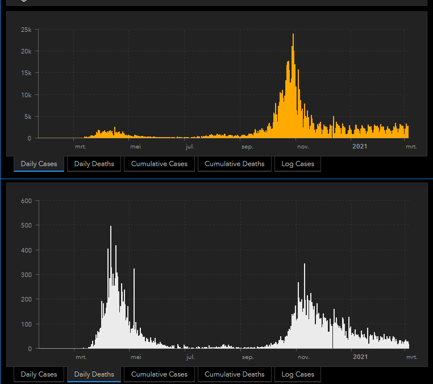Click active Daily Deaths tab under white chart

[x=94, y=374]
